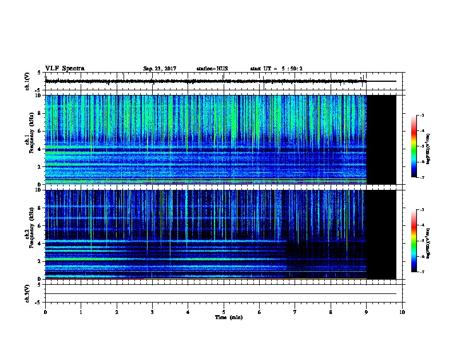Click the ch.1 waveform trace panel

point(224,81)
